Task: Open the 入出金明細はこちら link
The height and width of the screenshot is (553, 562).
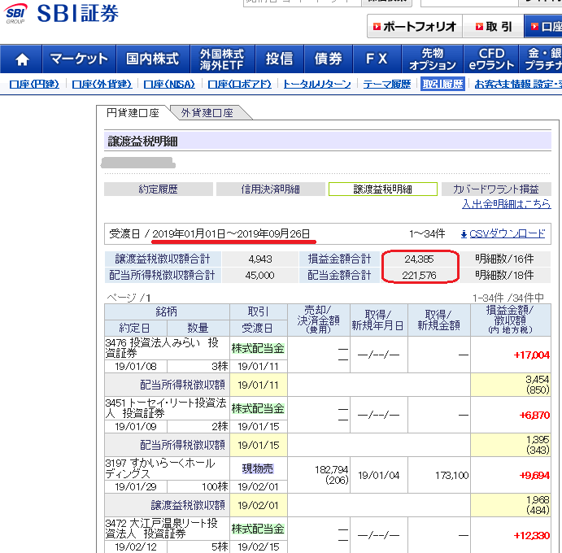Action: point(506,204)
